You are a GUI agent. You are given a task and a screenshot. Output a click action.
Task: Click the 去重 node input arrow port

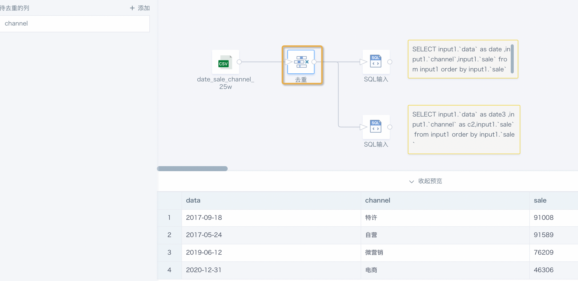288,62
